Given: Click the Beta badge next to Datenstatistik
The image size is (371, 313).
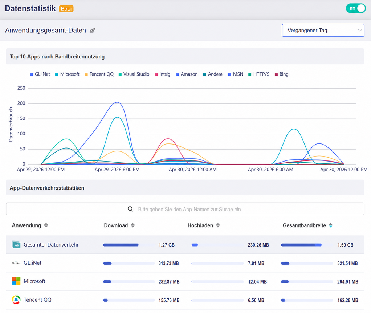Looking at the screenshot, I should click(66, 9).
